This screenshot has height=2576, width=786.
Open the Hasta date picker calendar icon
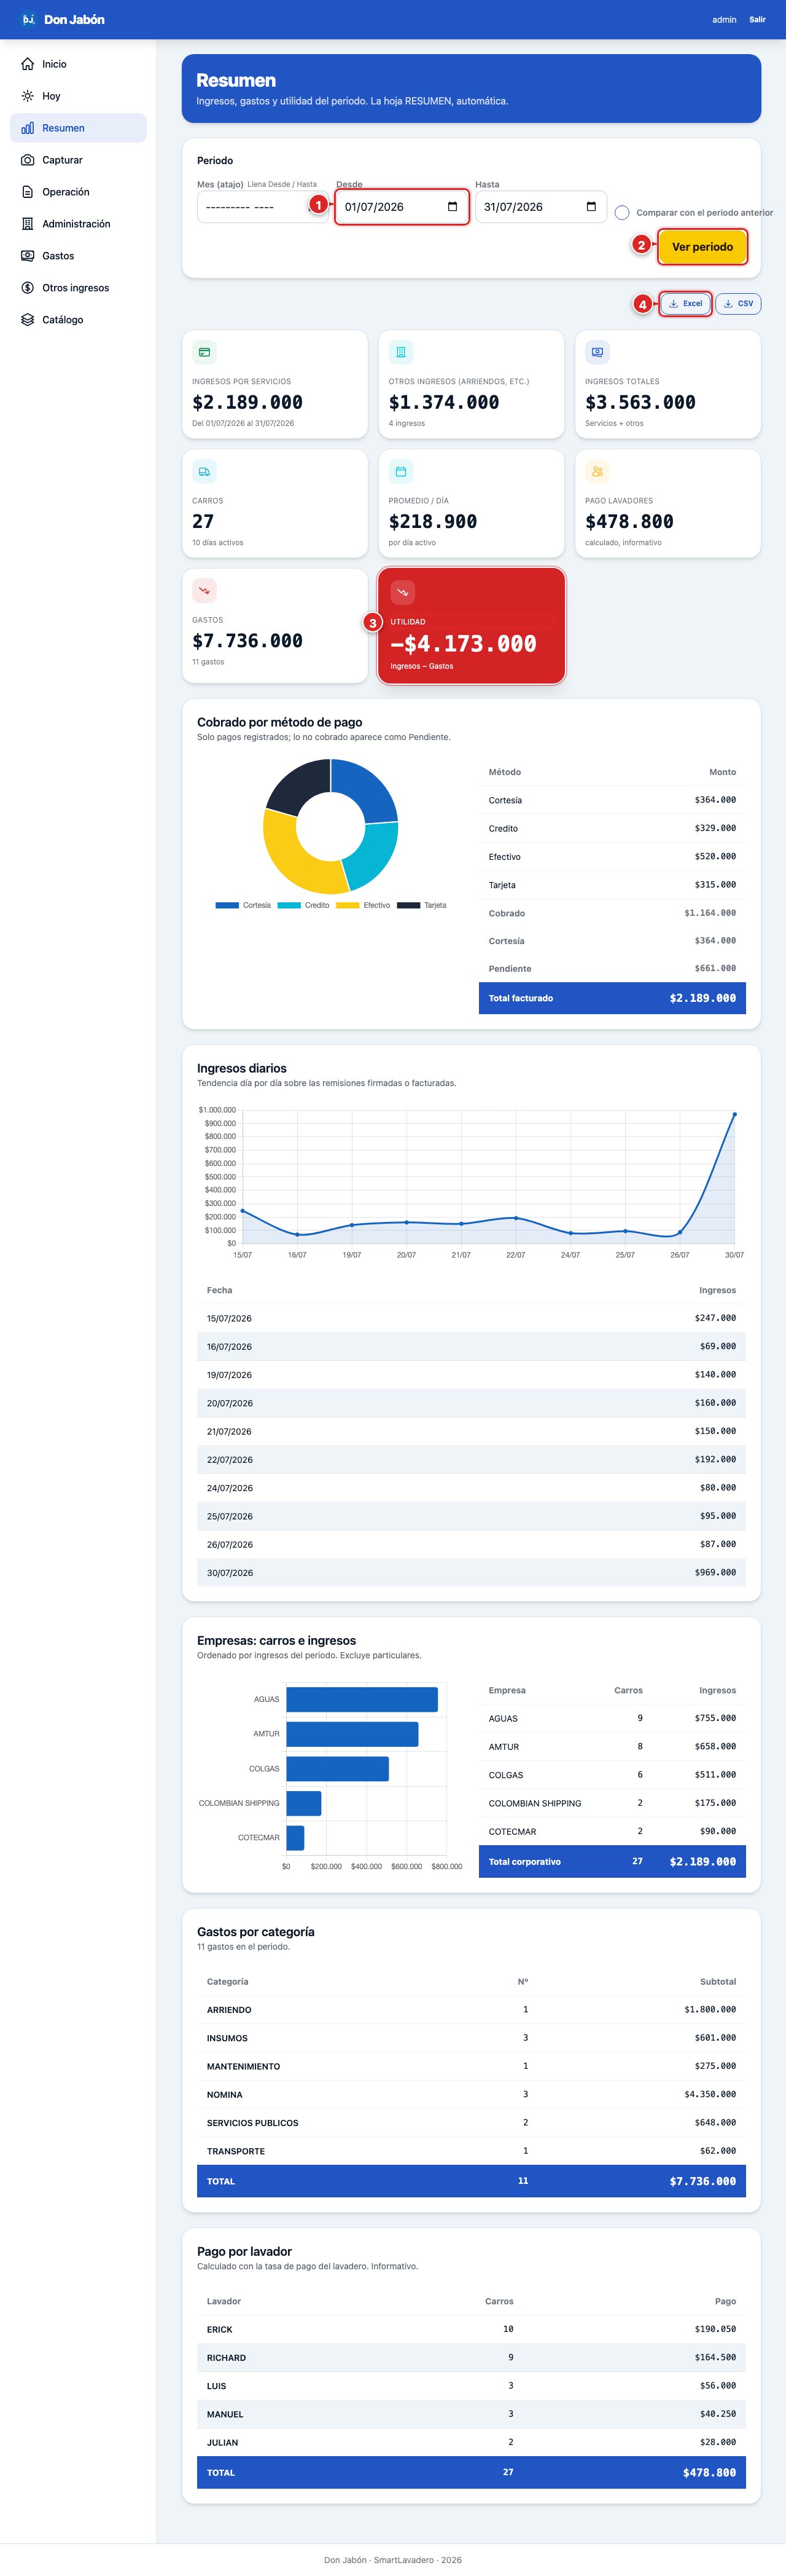[x=591, y=207]
